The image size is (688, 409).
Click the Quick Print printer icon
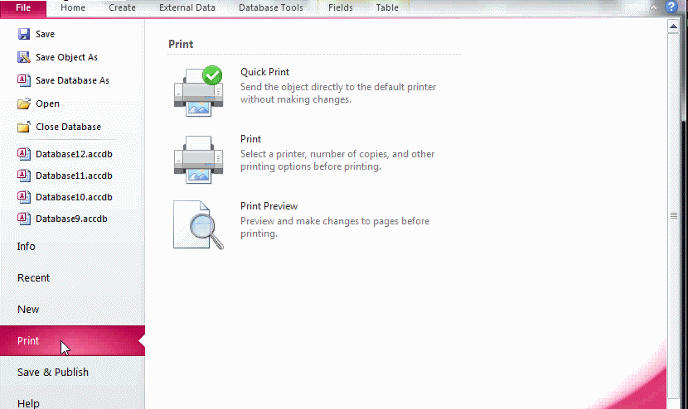tap(198, 91)
